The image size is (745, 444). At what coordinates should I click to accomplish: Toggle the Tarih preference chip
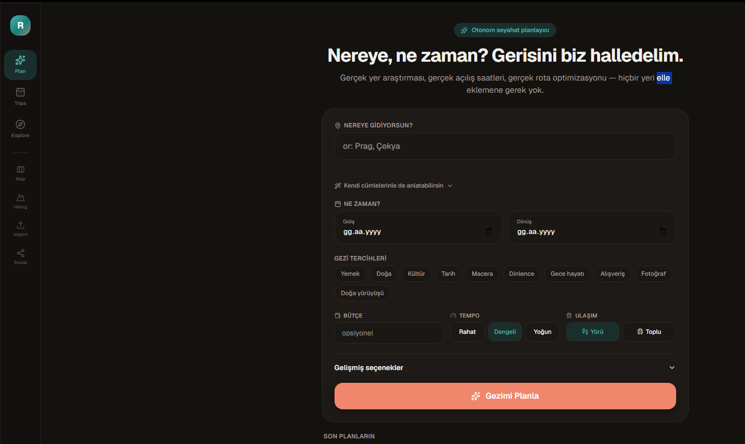(x=448, y=274)
